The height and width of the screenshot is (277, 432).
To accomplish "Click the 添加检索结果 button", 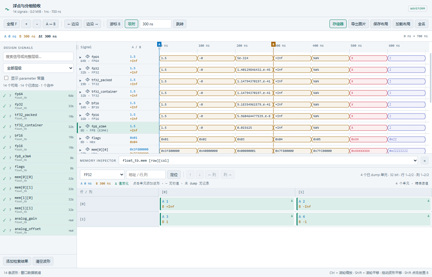I will pos(17,261).
